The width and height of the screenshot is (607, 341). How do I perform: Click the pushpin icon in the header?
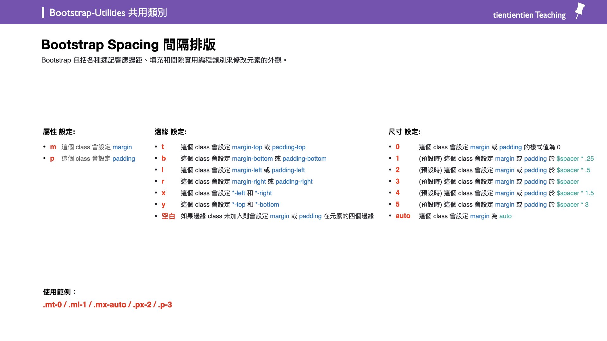tap(580, 11)
